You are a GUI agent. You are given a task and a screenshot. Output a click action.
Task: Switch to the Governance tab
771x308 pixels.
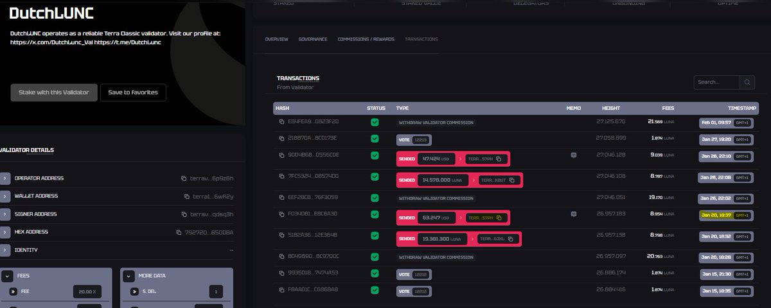click(313, 39)
